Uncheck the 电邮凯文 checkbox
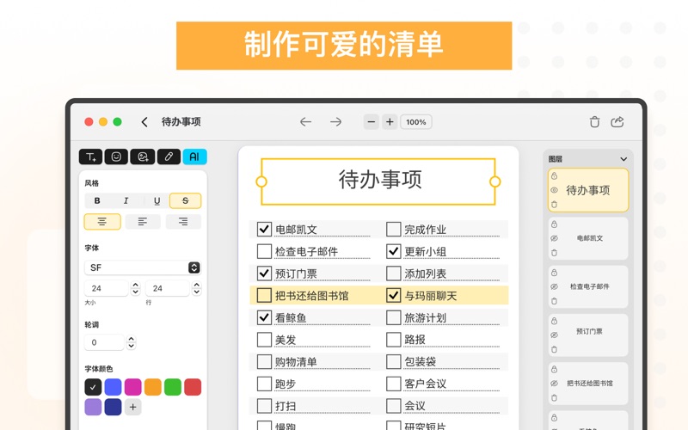 pos(264,230)
